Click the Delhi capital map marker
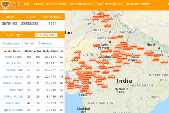This screenshot has height=113, width=169. [110, 42]
